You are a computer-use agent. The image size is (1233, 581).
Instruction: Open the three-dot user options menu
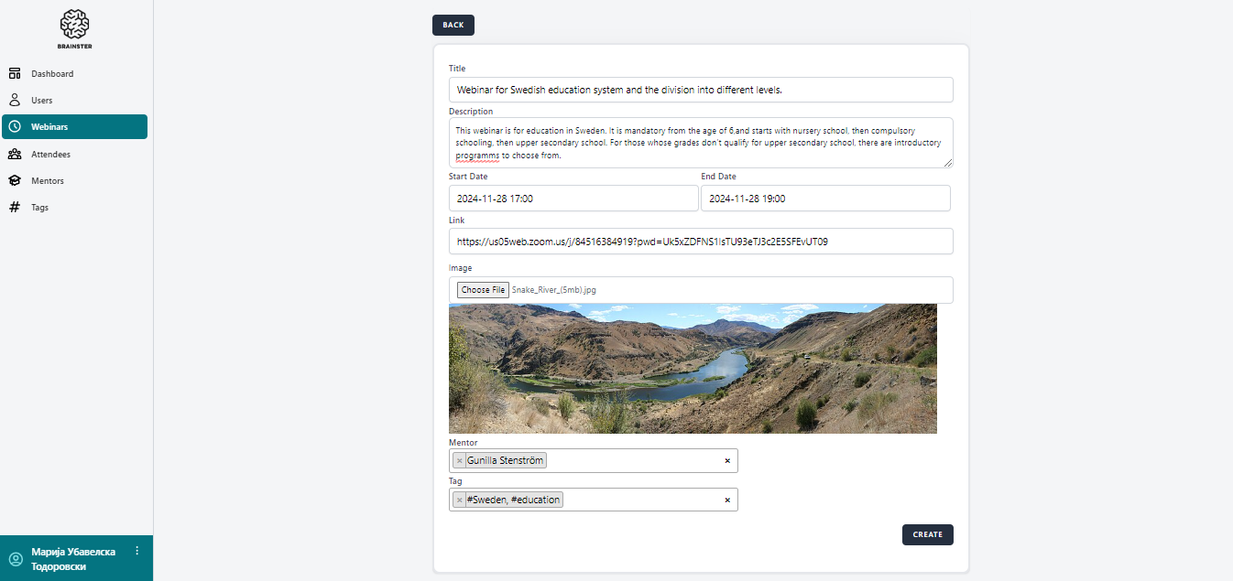pyautogui.click(x=137, y=551)
